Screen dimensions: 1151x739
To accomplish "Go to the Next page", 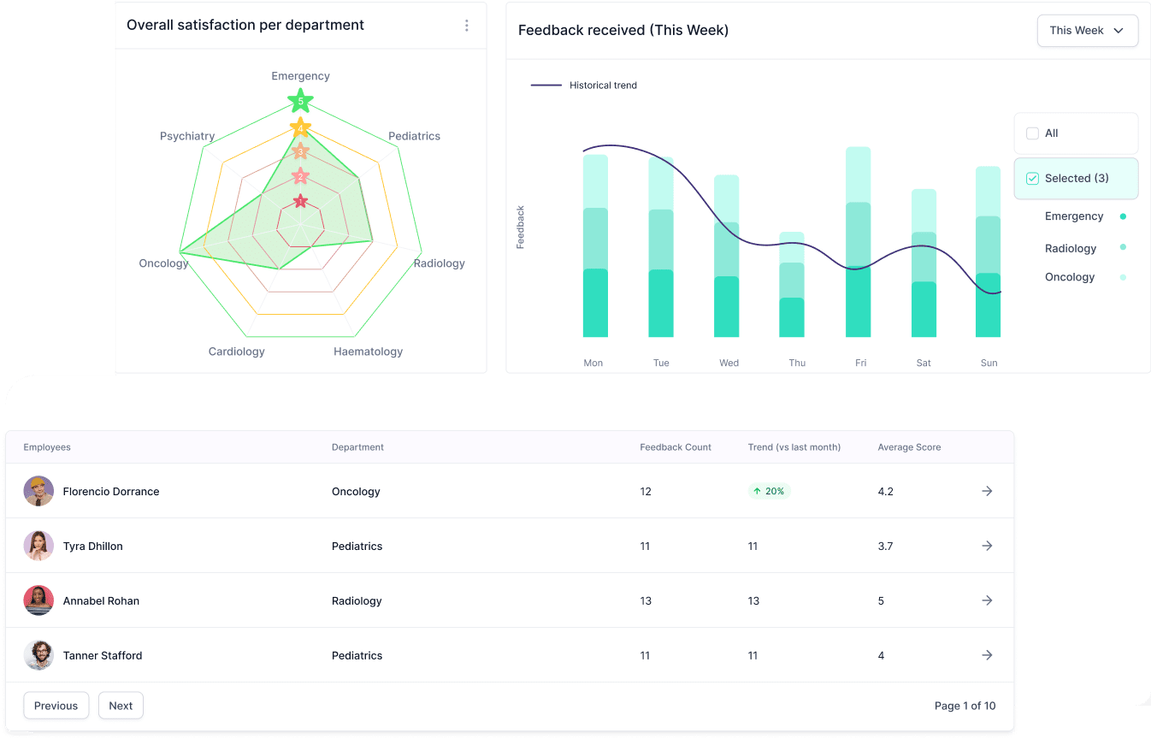I will pyautogui.click(x=121, y=706).
